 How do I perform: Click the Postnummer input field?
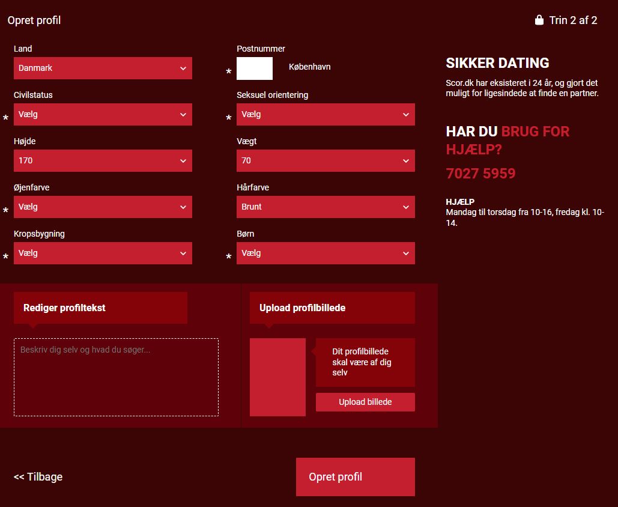click(255, 68)
